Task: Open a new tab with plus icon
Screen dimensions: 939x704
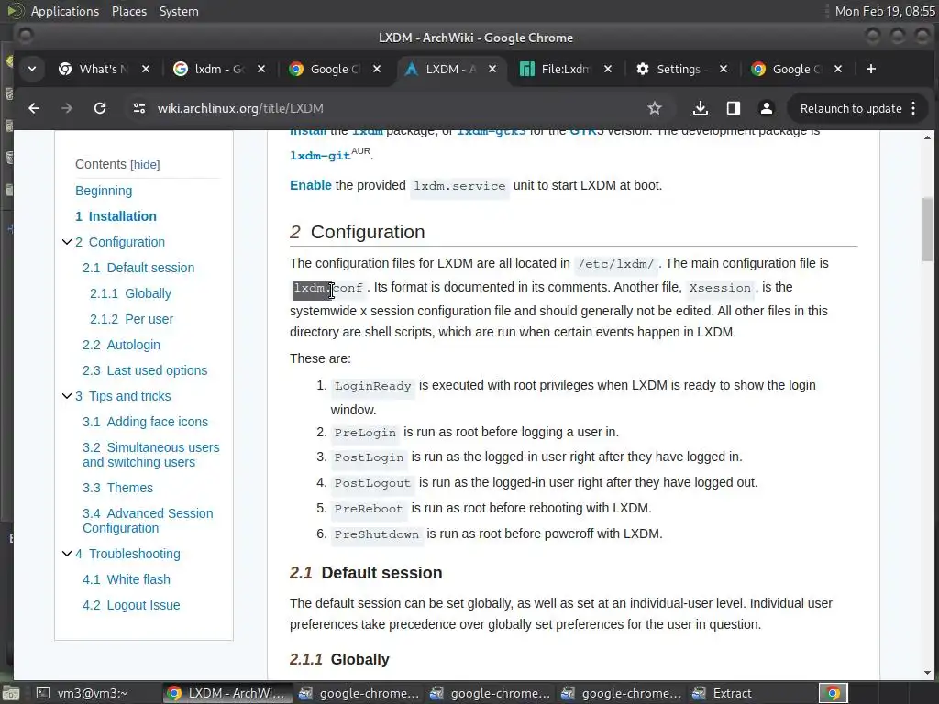Action: (871, 70)
